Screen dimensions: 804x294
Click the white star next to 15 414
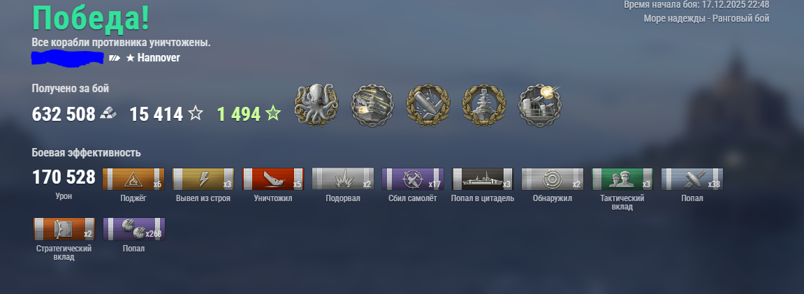(196, 114)
